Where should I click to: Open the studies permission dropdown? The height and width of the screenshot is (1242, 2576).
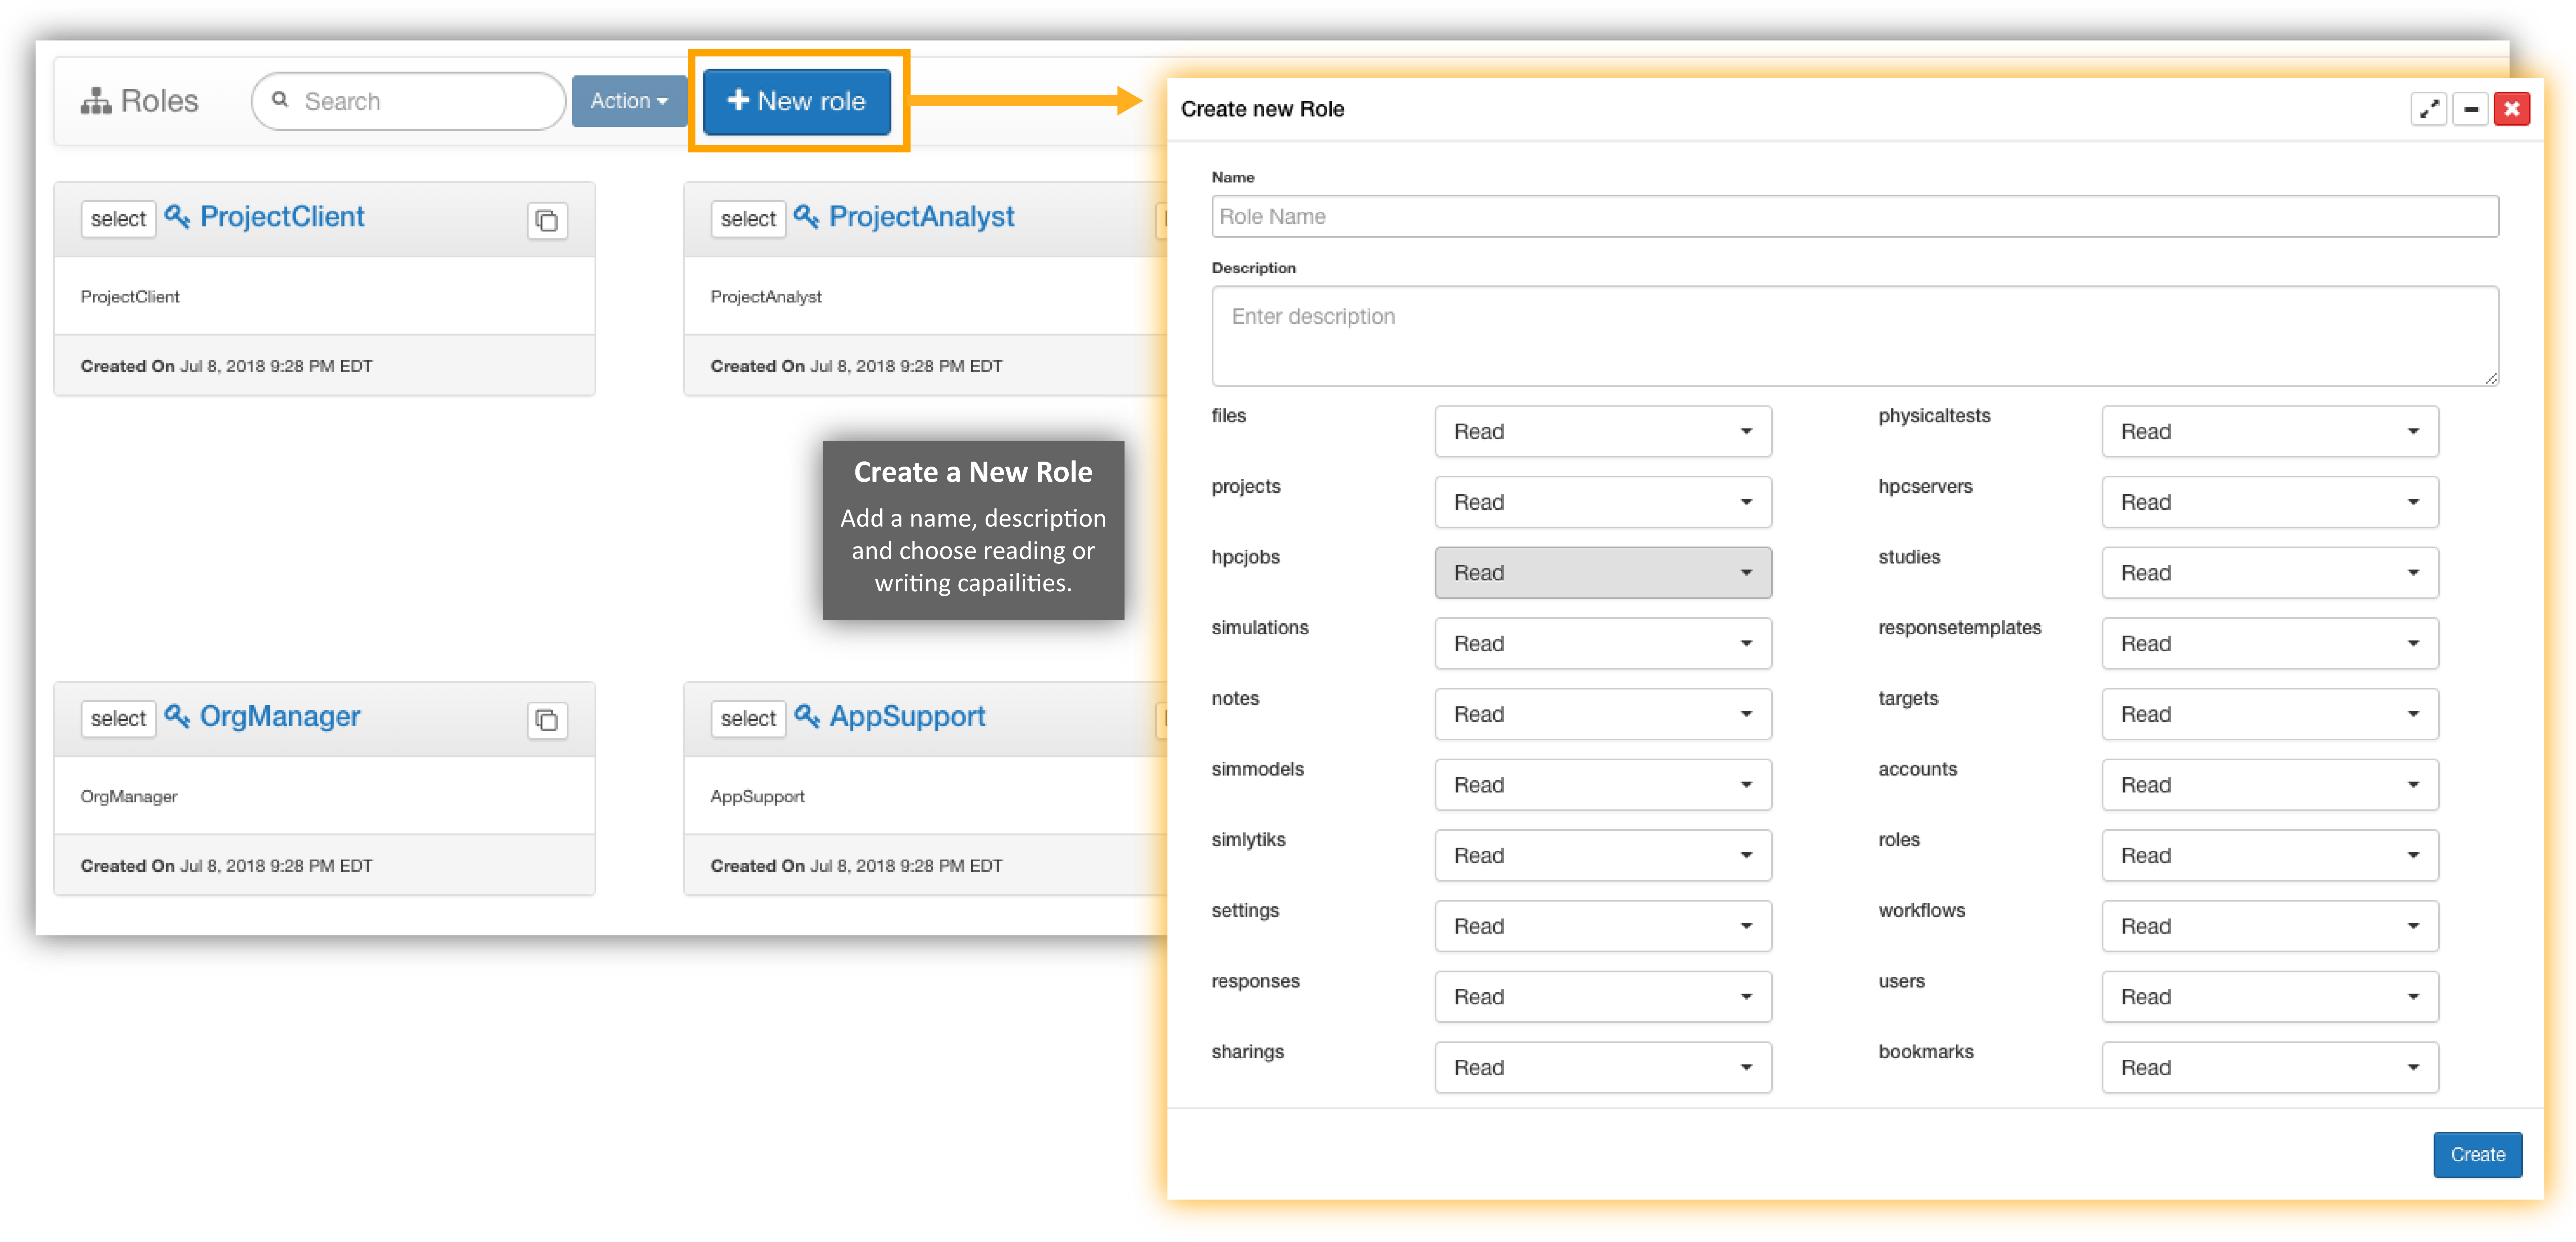pyautogui.click(x=2270, y=573)
